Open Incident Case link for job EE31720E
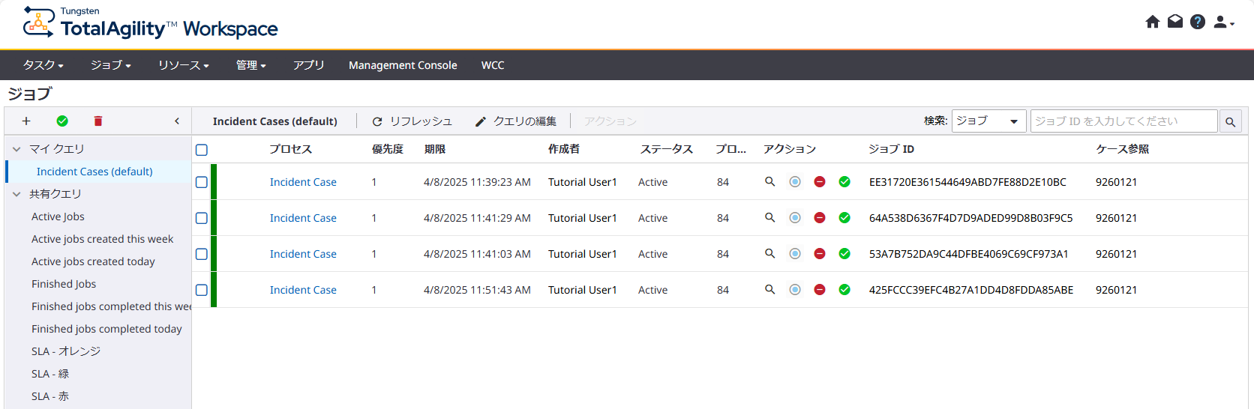 (303, 182)
